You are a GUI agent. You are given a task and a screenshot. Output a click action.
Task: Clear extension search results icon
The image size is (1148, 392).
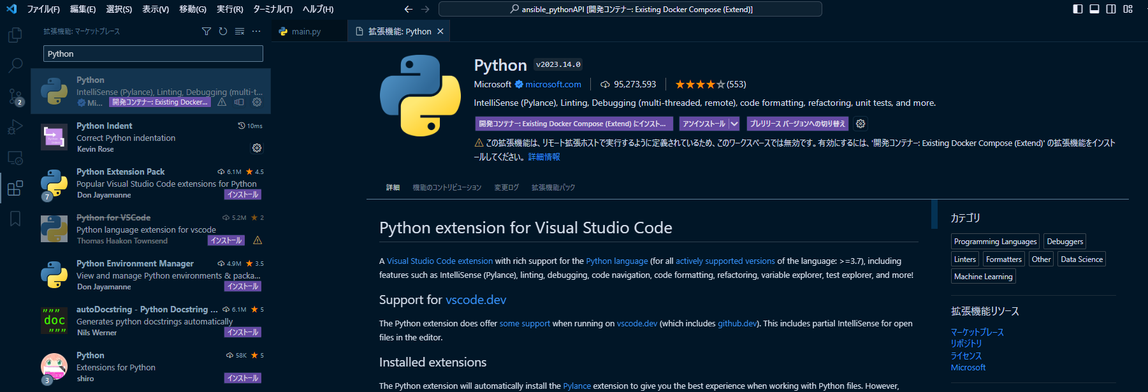point(240,31)
